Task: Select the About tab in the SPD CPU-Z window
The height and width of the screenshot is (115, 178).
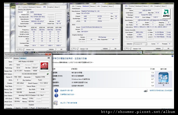Action: pyautogui.click(x=57, y=7)
